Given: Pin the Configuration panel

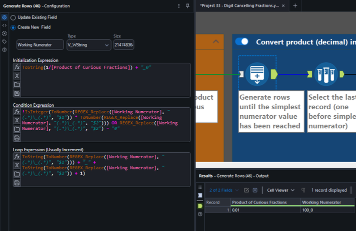Looking at the screenshot, I should coord(187,6).
